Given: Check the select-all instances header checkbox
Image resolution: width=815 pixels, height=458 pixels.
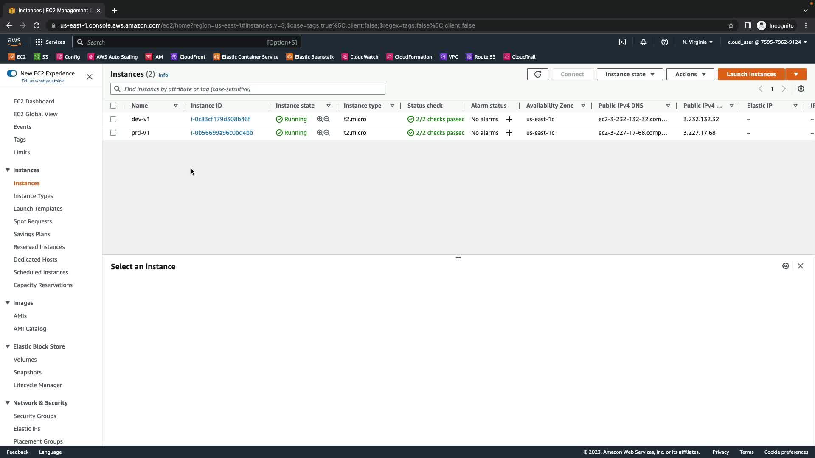Looking at the screenshot, I should (113, 106).
